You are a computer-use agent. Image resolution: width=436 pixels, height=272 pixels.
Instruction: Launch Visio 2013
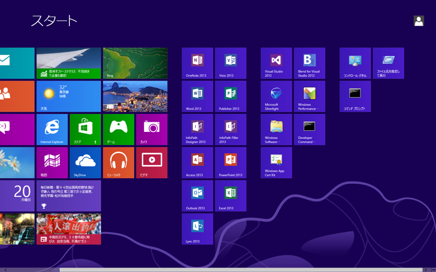click(230, 63)
